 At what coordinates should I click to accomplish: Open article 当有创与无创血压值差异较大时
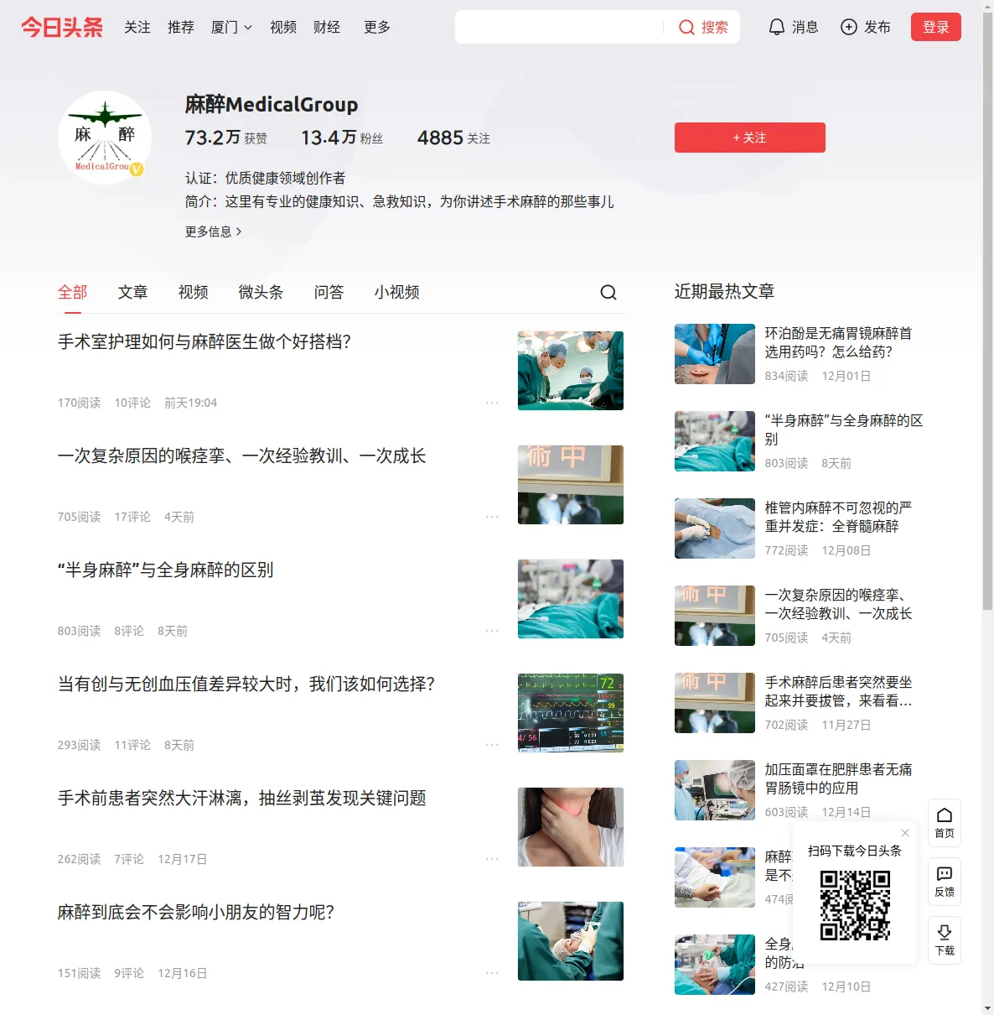tap(246, 684)
